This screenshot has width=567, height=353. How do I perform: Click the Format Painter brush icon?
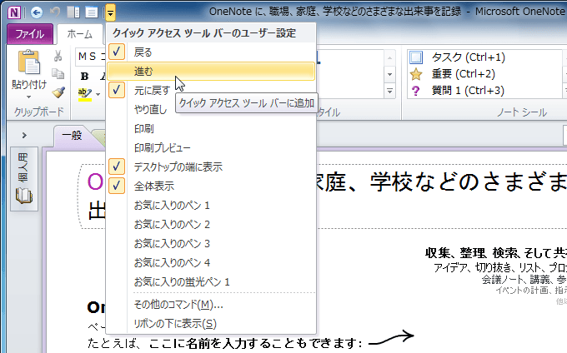pos(58,92)
